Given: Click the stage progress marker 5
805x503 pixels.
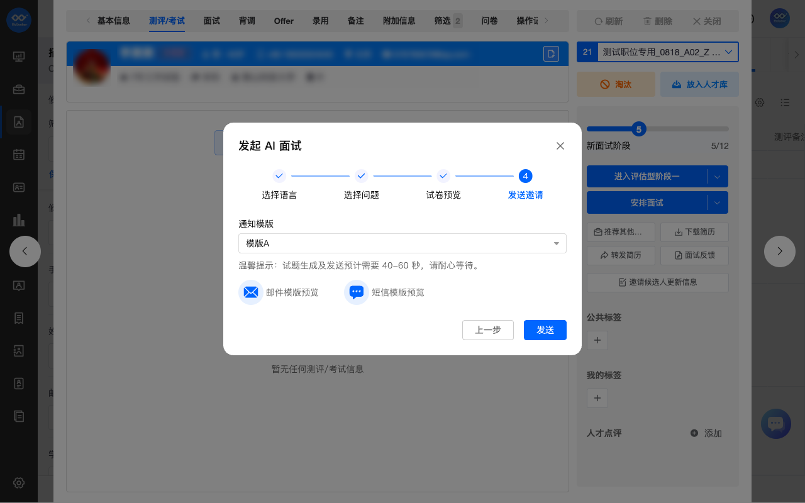Looking at the screenshot, I should click(639, 130).
